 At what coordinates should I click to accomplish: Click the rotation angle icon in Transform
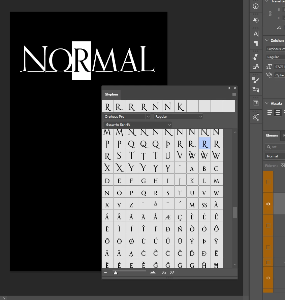coord(279,28)
